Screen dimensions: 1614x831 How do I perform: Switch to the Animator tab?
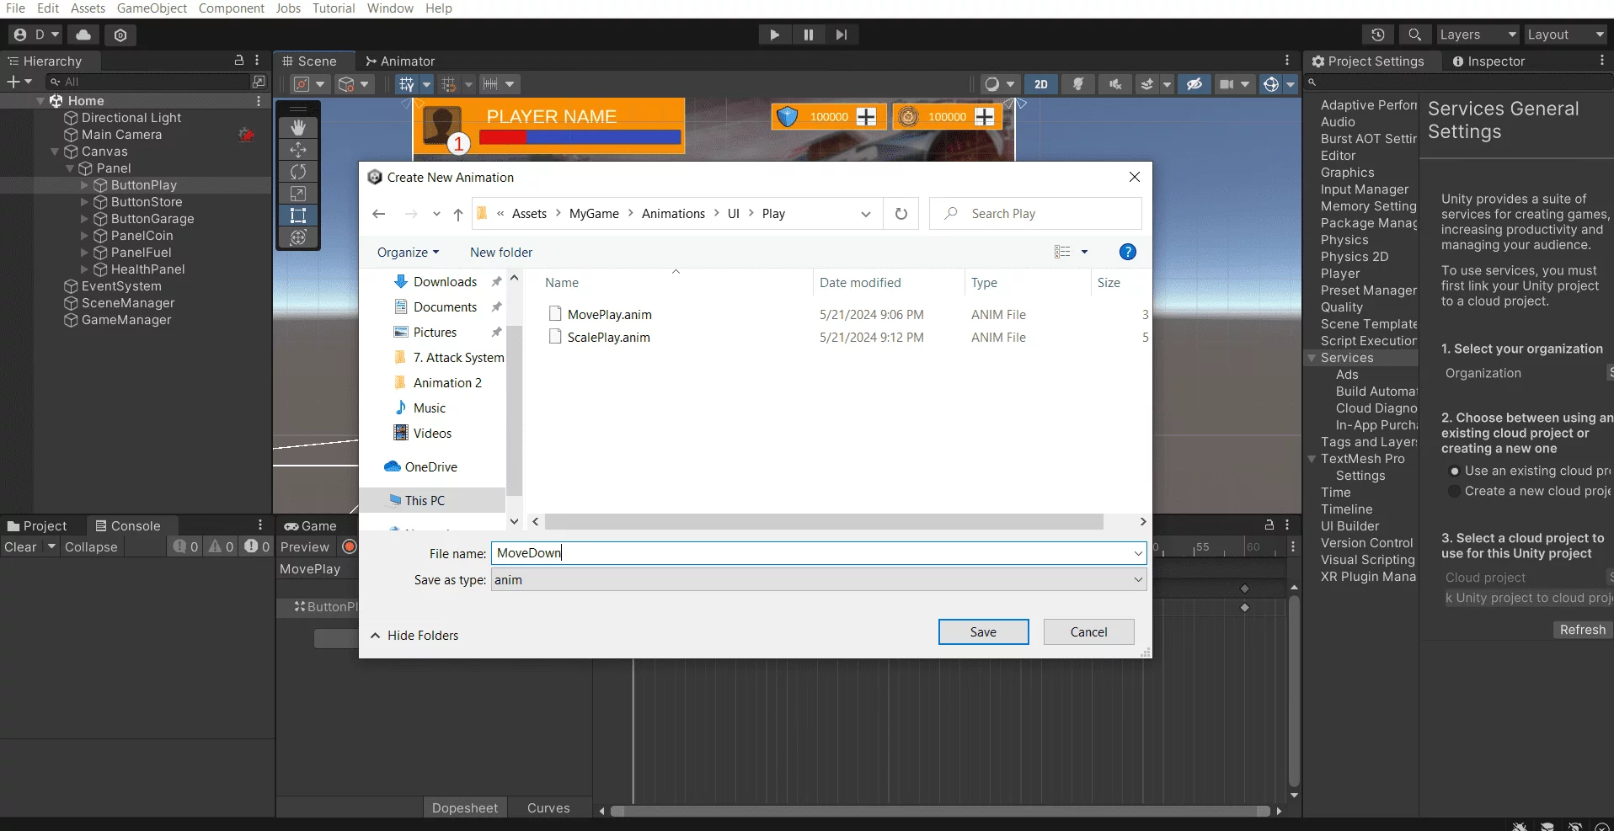[401, 61]
